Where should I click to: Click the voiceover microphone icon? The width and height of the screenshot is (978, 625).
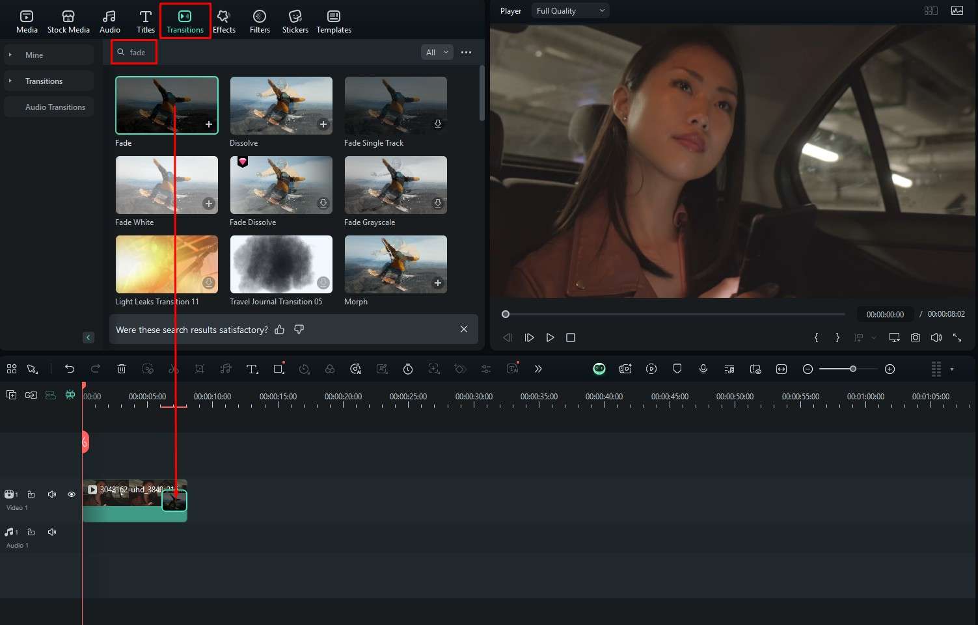point(703,369)
